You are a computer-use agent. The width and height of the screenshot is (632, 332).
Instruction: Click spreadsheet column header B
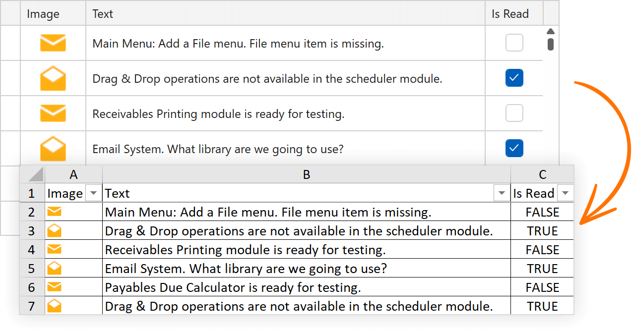click(x=307, y=174)
